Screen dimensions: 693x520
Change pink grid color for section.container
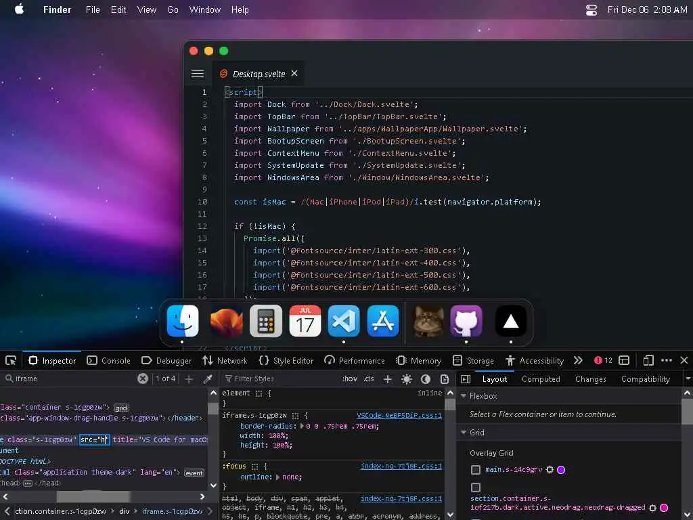tap(664, 508)
